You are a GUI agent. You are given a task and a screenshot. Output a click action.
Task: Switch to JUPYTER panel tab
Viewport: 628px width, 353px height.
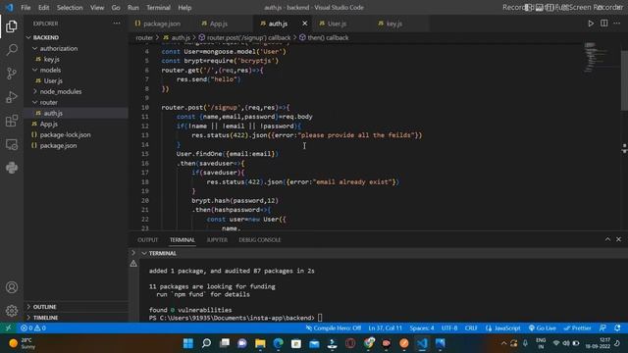point(217,239)
